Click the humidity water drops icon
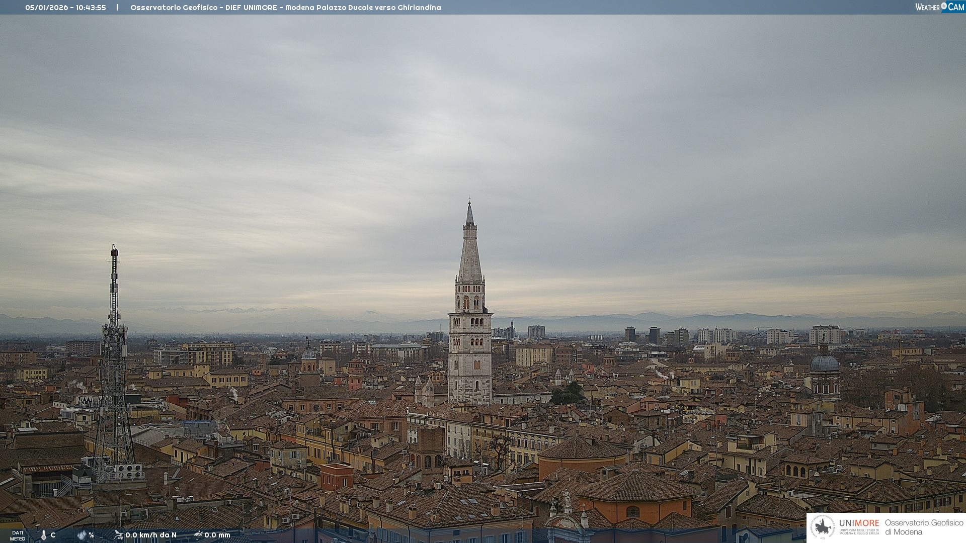This screenshot has width=966, height=543. [x=82, y=535]
